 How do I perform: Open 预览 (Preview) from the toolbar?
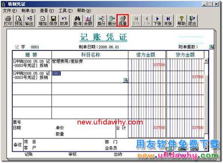point(19,20)
